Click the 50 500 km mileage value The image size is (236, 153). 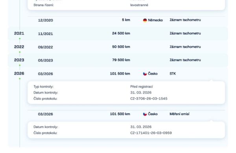[121, 47]
